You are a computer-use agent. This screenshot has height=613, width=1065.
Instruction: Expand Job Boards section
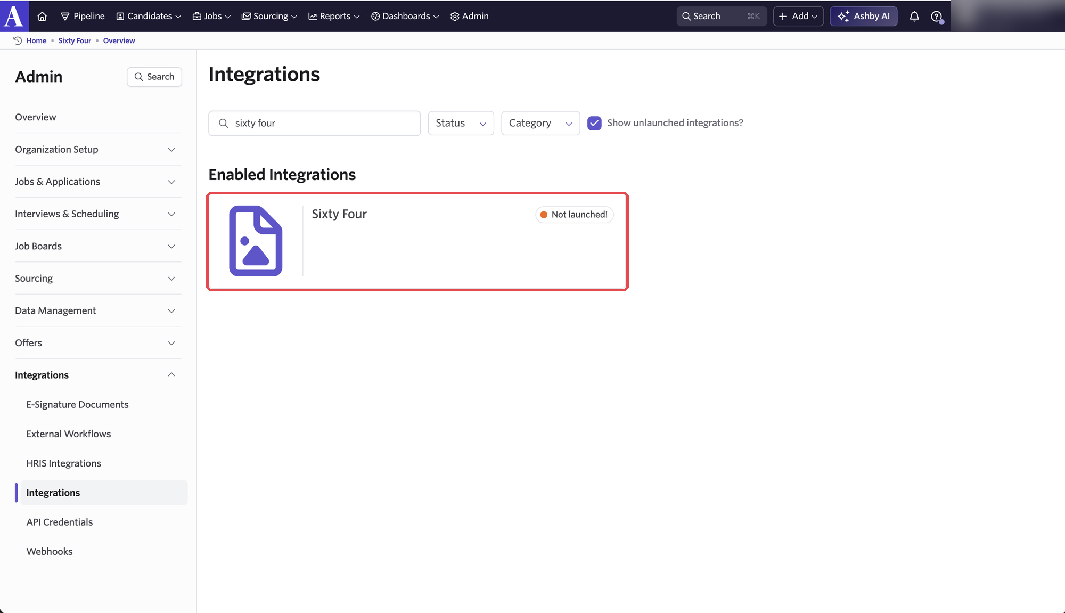click(98, 246)
